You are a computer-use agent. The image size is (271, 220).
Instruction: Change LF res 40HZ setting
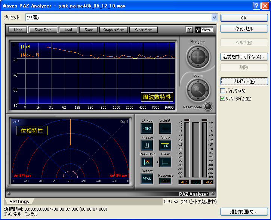point(147,128)
